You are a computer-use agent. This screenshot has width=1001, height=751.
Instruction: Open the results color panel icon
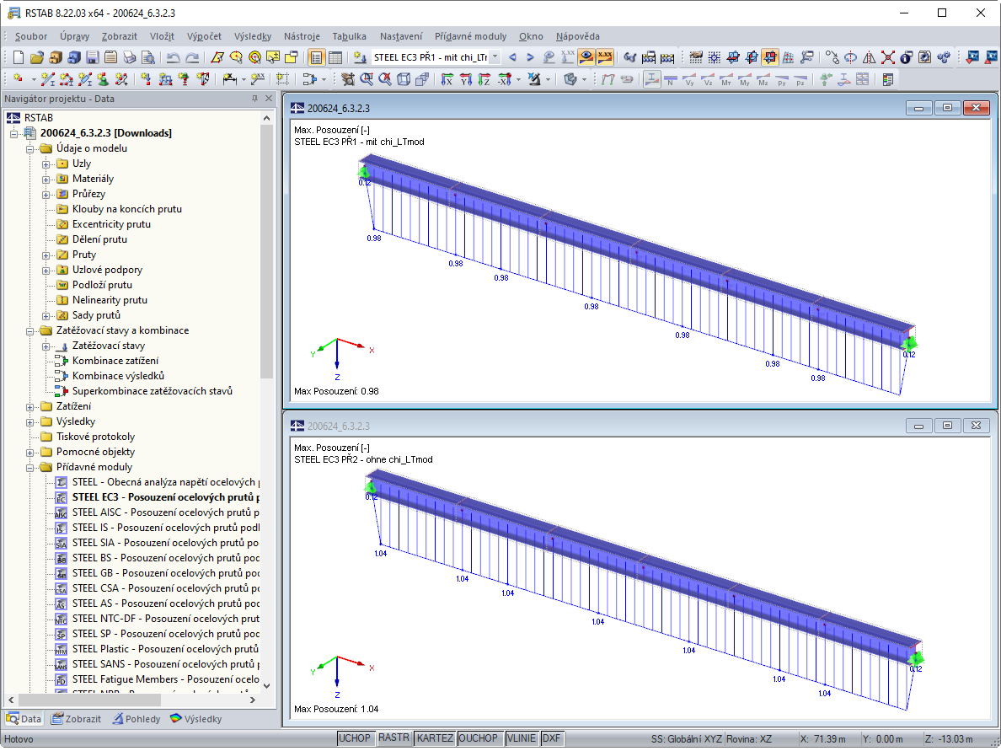click(x=887, y=79)
